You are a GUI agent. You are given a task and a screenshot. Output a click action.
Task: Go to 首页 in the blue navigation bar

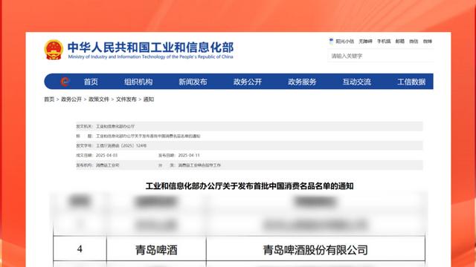point(91,82)
